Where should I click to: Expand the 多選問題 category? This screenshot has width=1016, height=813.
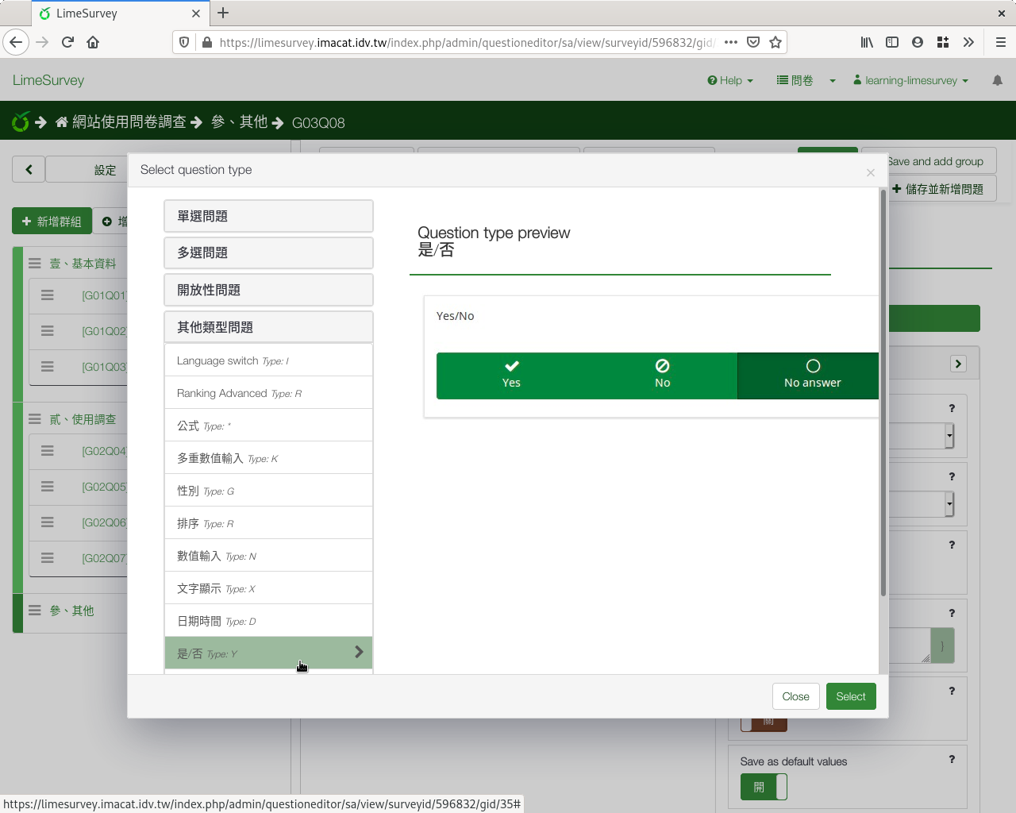pyautogui.click(x=268, y=252)
